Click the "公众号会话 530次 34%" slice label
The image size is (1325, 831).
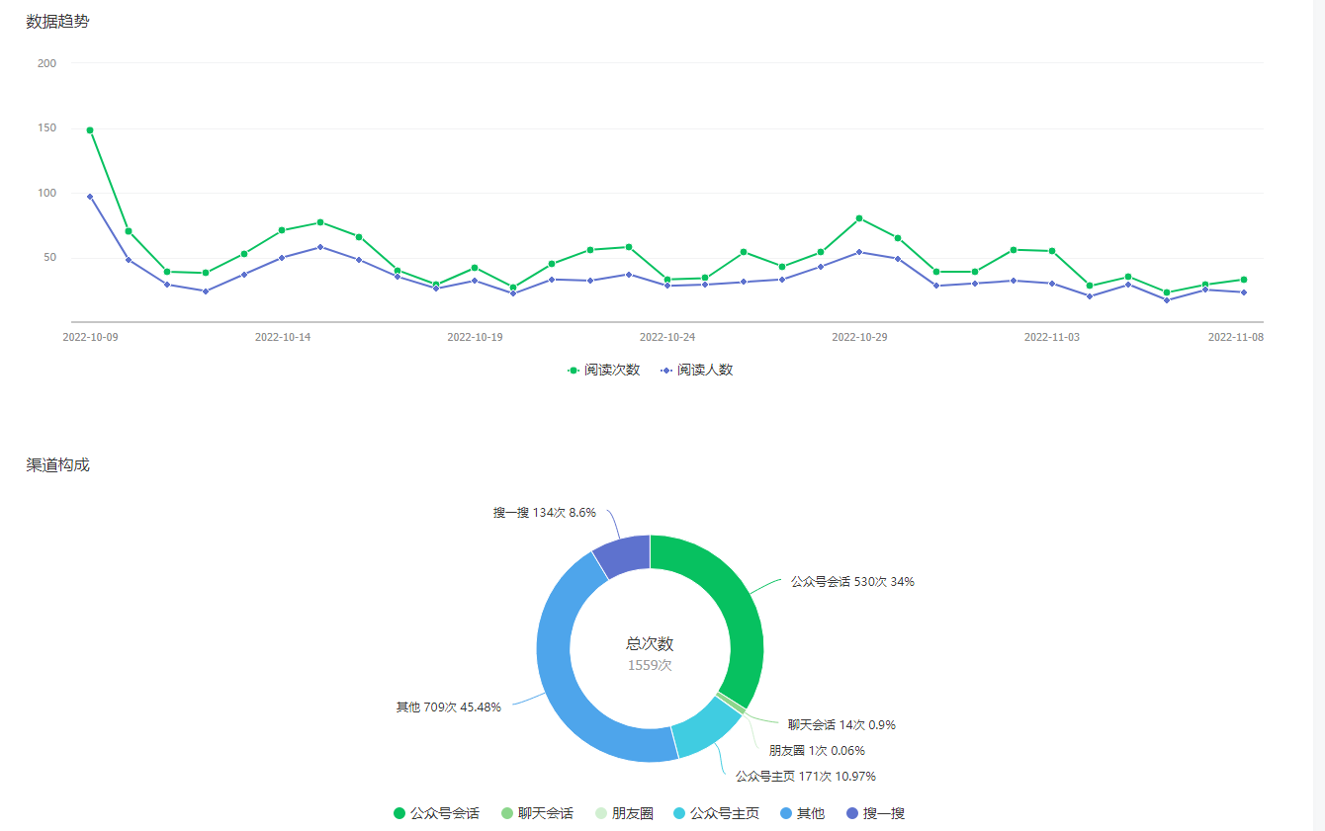pyautogui.click(x=851, y=582)
